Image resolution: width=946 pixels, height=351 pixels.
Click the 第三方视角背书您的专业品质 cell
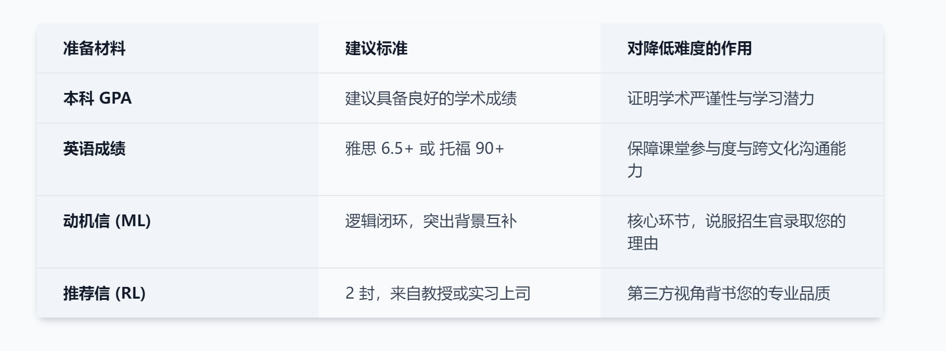[x=728, y=294]
